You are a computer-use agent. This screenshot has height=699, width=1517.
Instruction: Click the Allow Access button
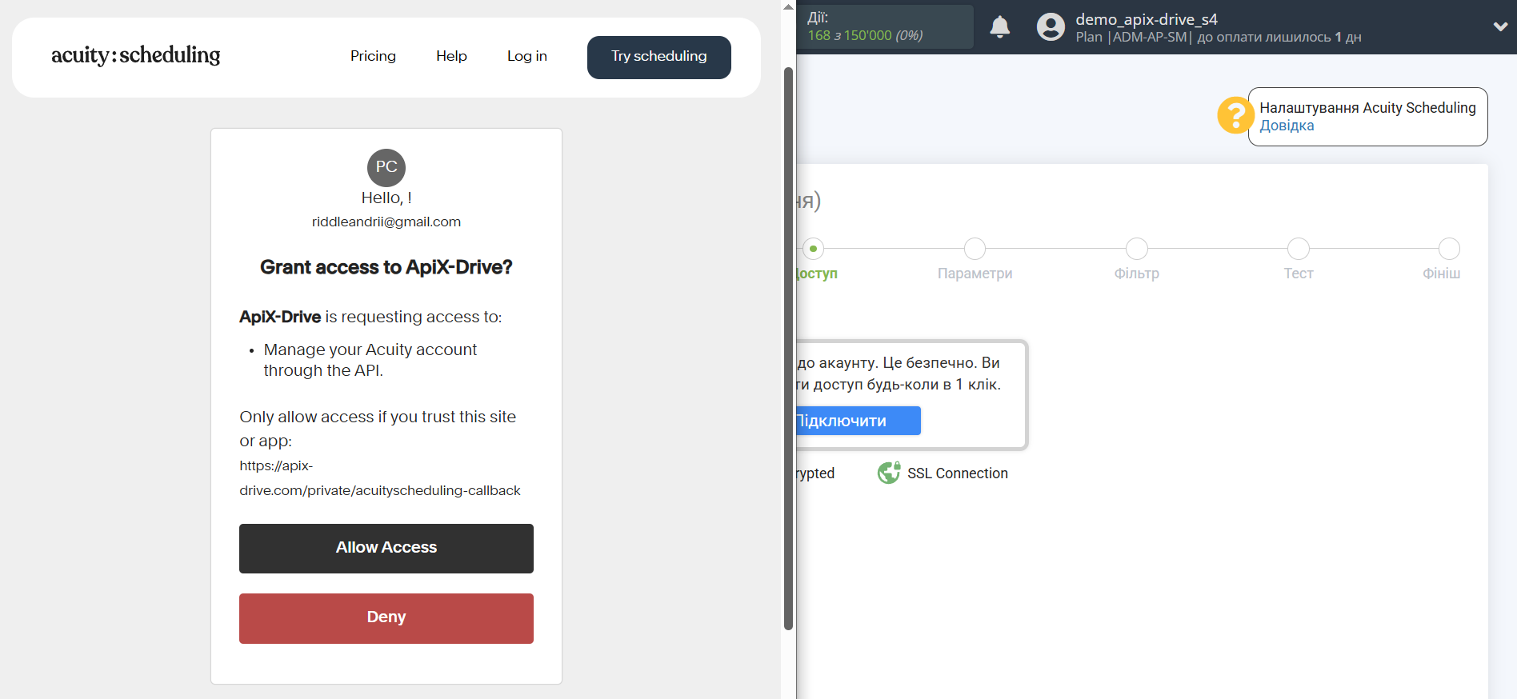[x=386, y=549]
